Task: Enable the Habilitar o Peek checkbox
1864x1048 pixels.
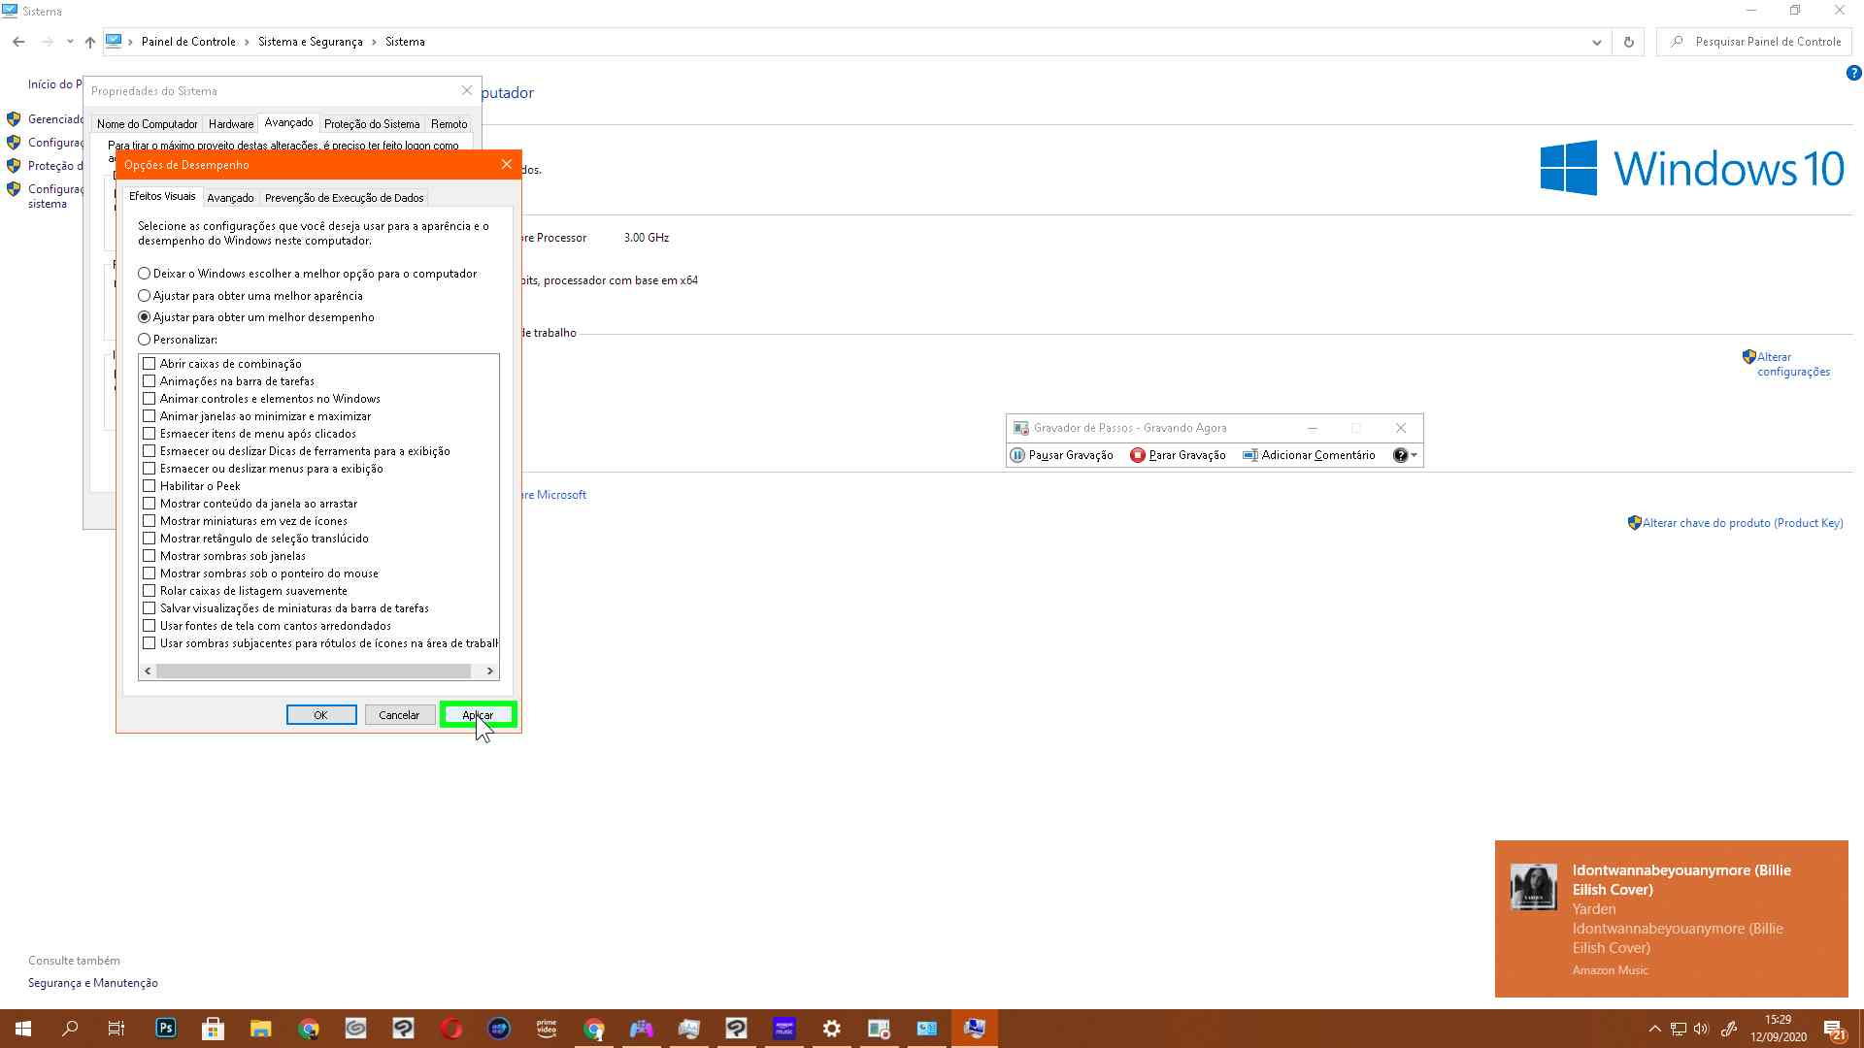Action: point(150,486)
